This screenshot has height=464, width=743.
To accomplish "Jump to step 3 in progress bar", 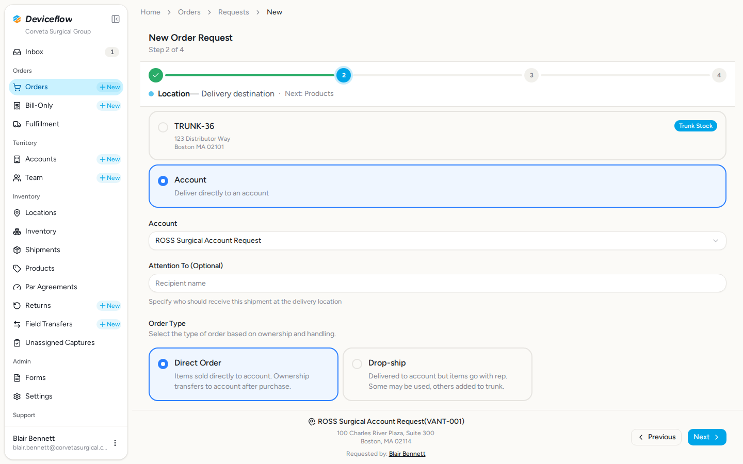I will [531, 75].
